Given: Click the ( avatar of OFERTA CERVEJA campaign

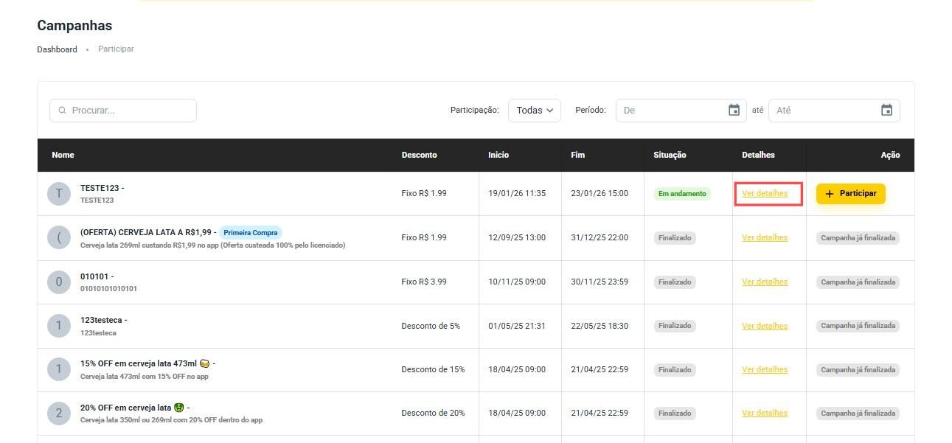Looking at the screenshot, I should tap(59, 238).
